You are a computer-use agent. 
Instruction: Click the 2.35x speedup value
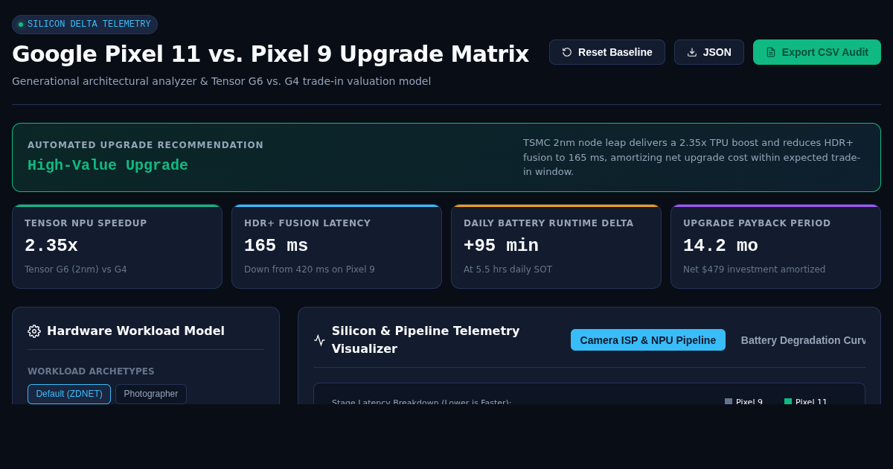pos(51,246)
